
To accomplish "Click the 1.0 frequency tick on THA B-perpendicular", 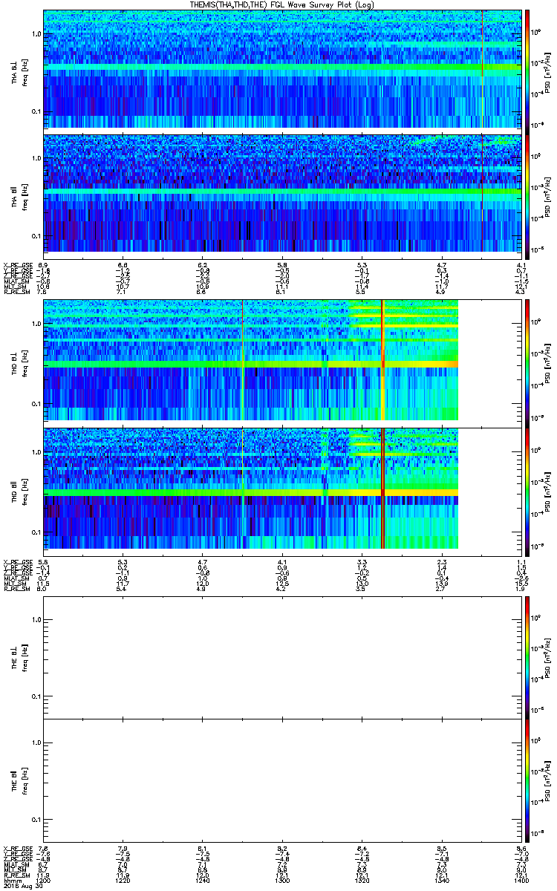I will tap(36, 35).
